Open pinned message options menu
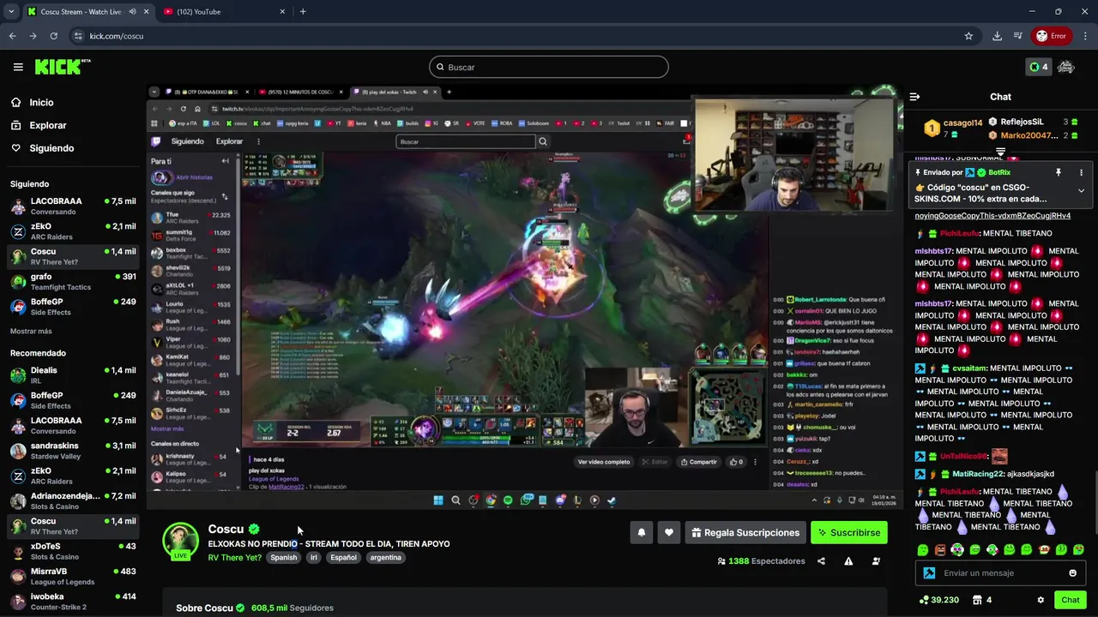This screenshot has width=1098, height=617. (1081, 172)
